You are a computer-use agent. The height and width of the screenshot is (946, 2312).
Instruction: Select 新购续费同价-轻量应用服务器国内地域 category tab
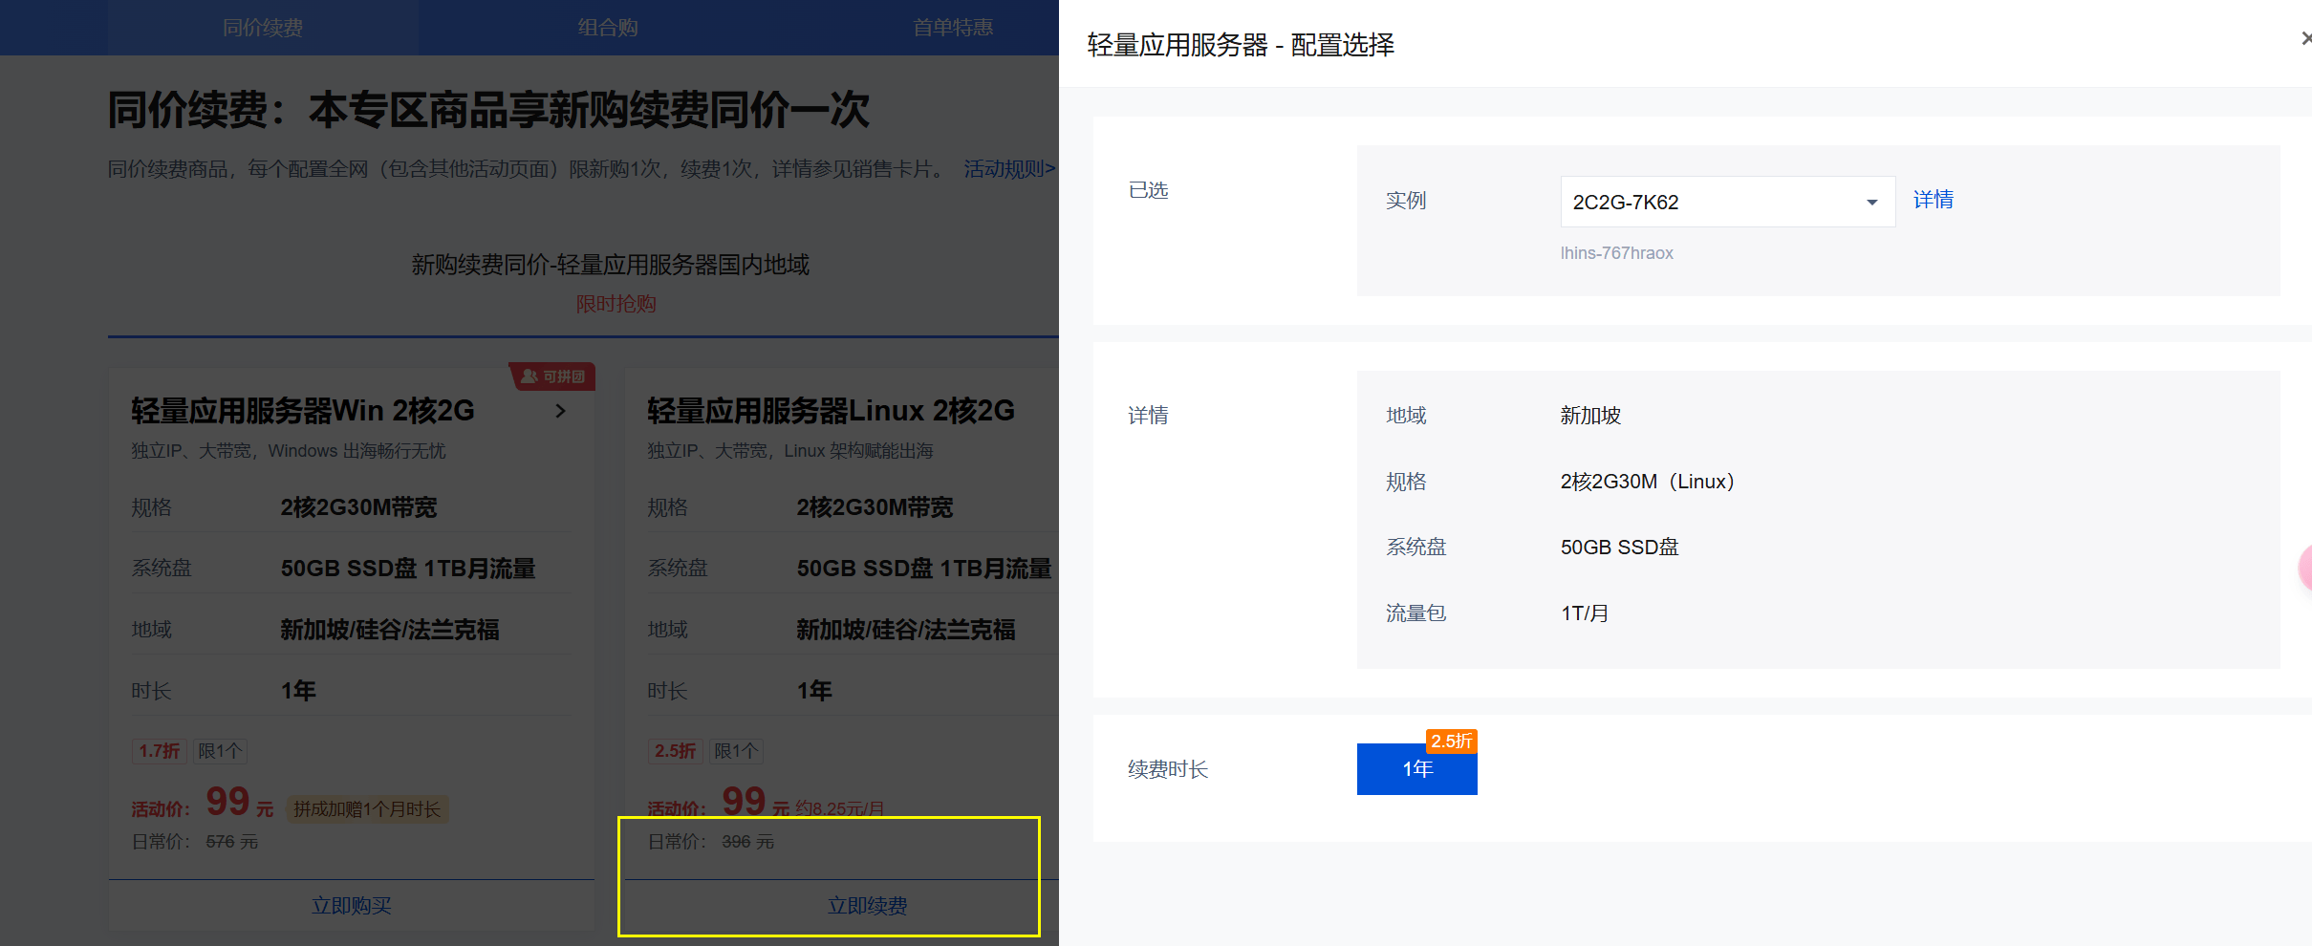(x=610, y=265)
